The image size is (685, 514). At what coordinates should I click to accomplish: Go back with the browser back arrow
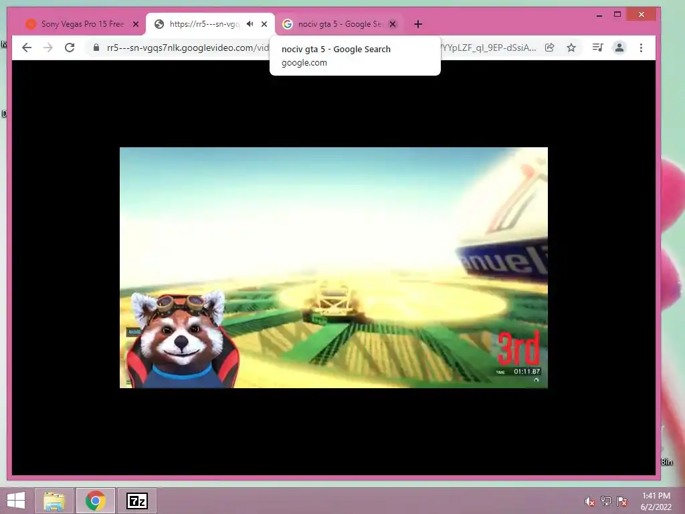(x=27, y=48)
